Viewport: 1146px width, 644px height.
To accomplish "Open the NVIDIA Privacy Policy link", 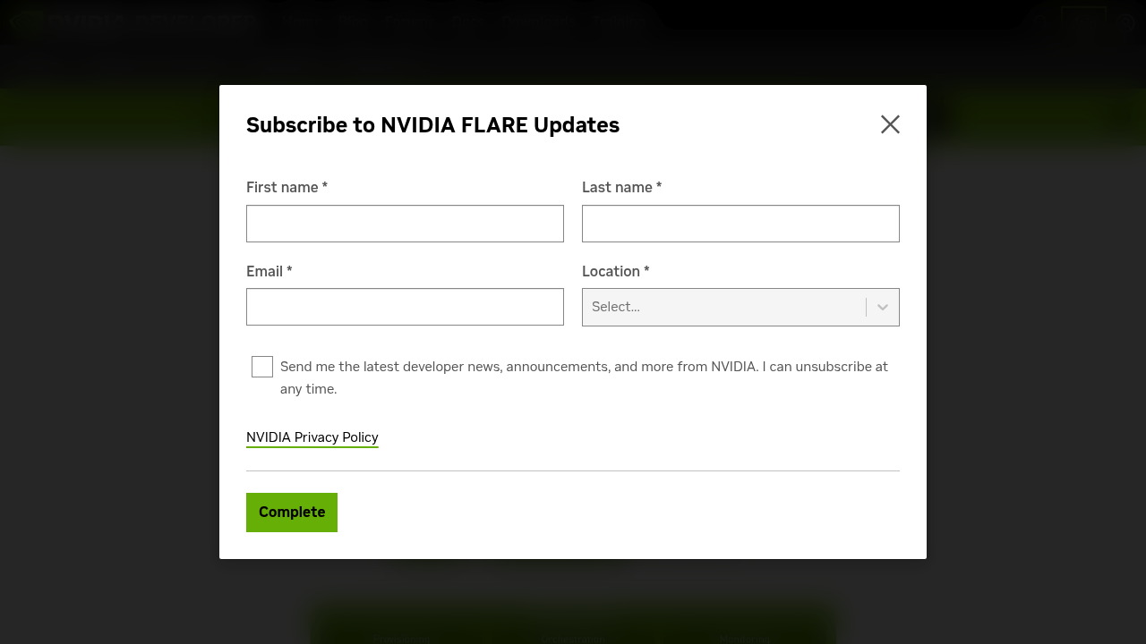I will click(x=312, y=437).
